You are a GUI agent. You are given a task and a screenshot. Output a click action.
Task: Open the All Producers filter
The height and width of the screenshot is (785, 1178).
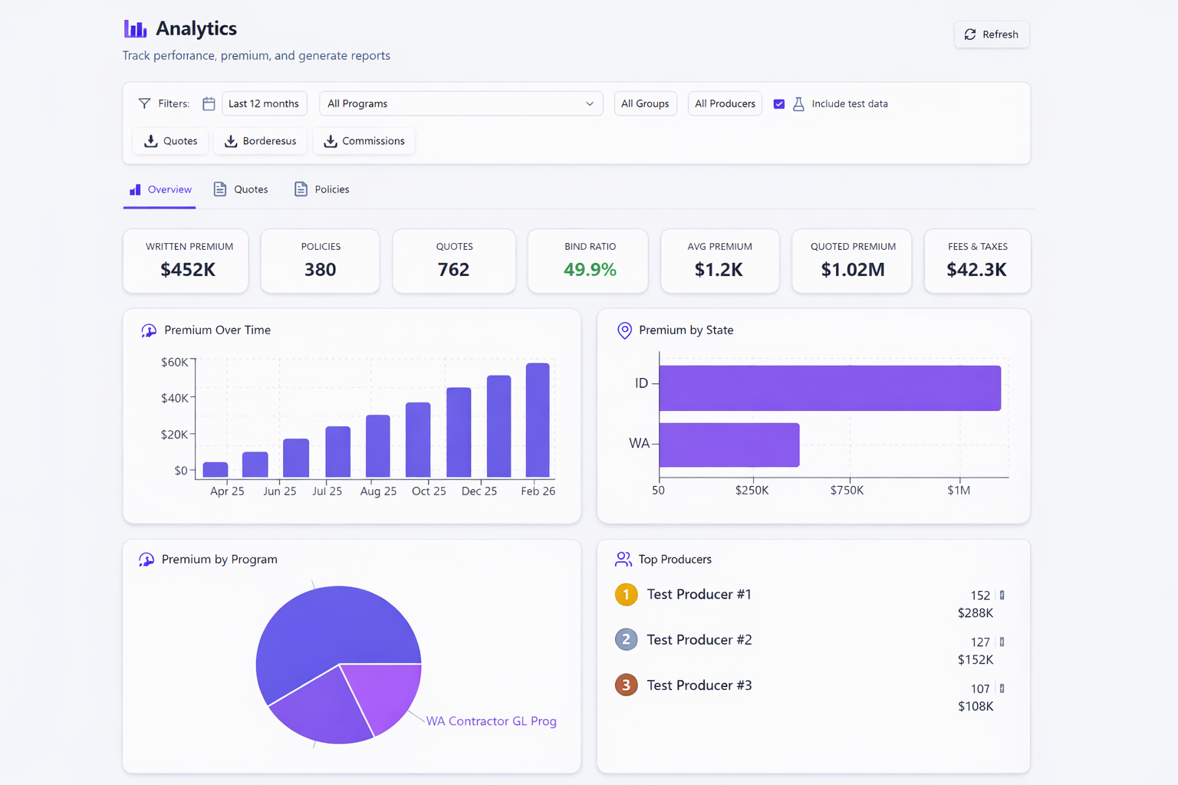click(725, 103)
